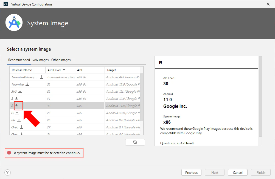Click the Previous button
Screen dimensions: 275x179
(x=191, y=172)
